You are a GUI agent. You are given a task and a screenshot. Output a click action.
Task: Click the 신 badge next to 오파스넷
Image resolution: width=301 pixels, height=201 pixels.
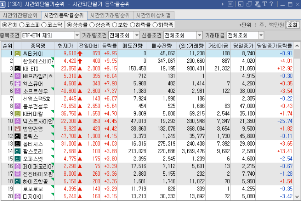coord(18,159)
